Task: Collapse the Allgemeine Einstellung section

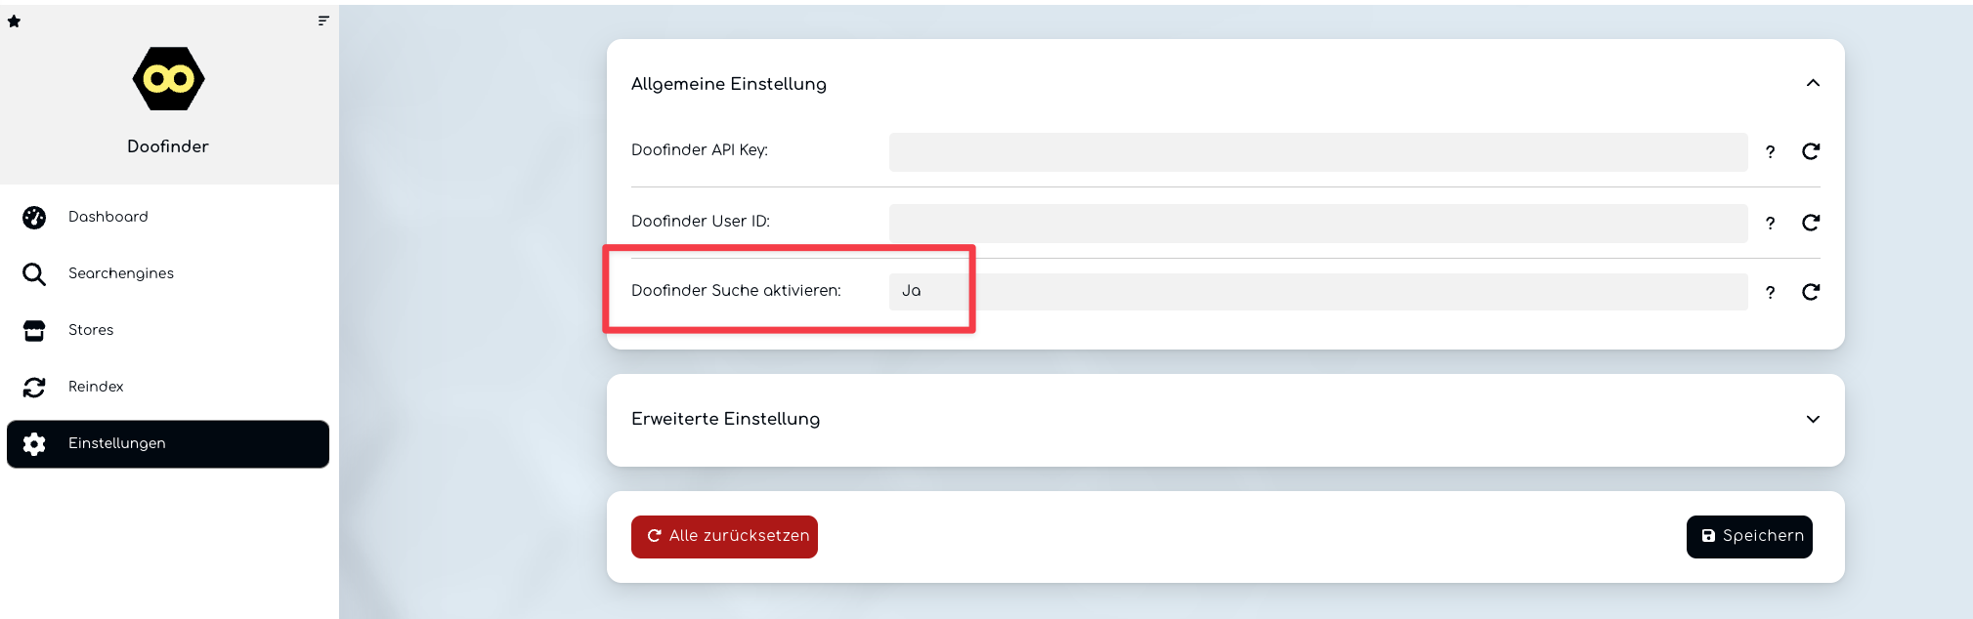Action: pyautogui.click(x=1813, y=83)
